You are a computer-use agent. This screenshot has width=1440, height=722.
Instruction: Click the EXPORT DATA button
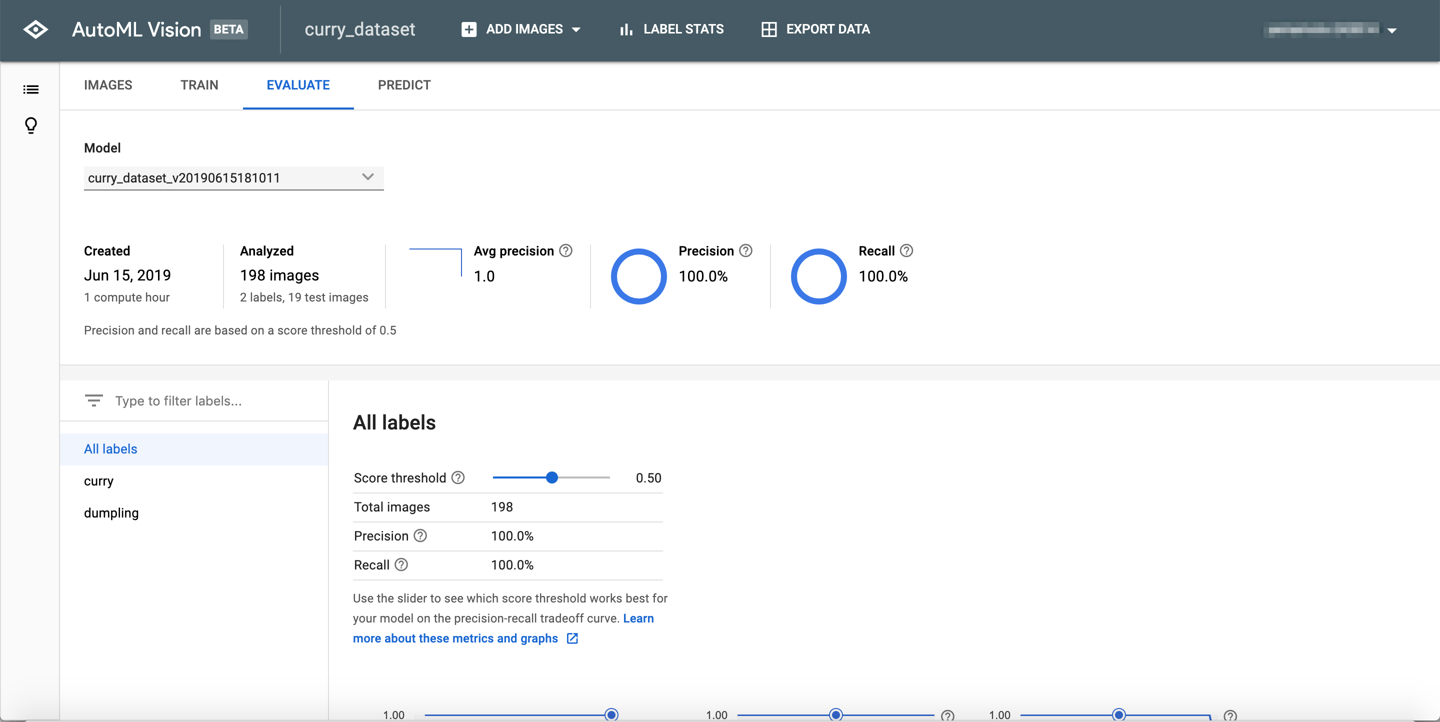click(815, 29)
